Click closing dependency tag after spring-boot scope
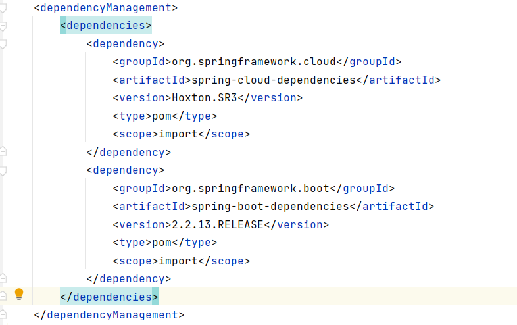The height and width of the screenshot is (325, 517). [128, 279]
